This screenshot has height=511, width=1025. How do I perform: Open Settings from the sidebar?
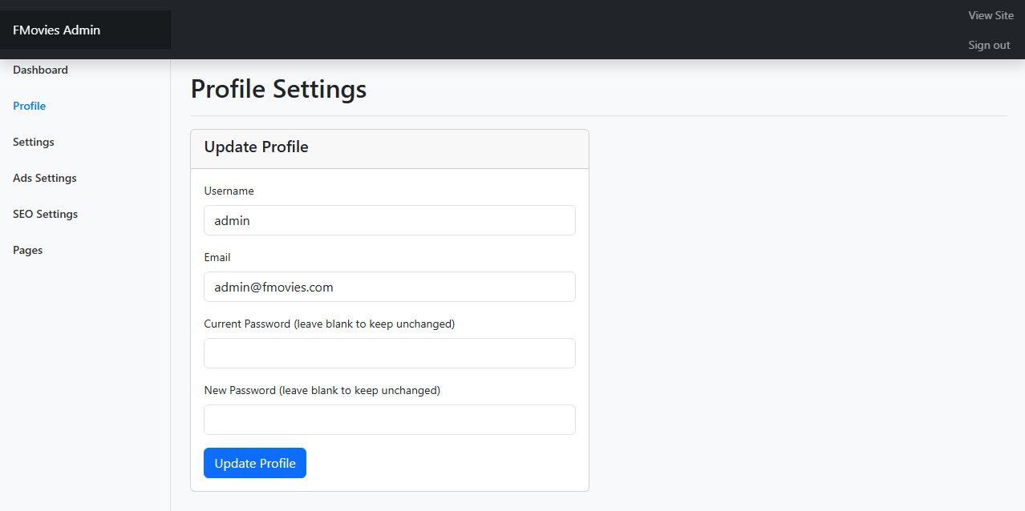pos(34,142)
